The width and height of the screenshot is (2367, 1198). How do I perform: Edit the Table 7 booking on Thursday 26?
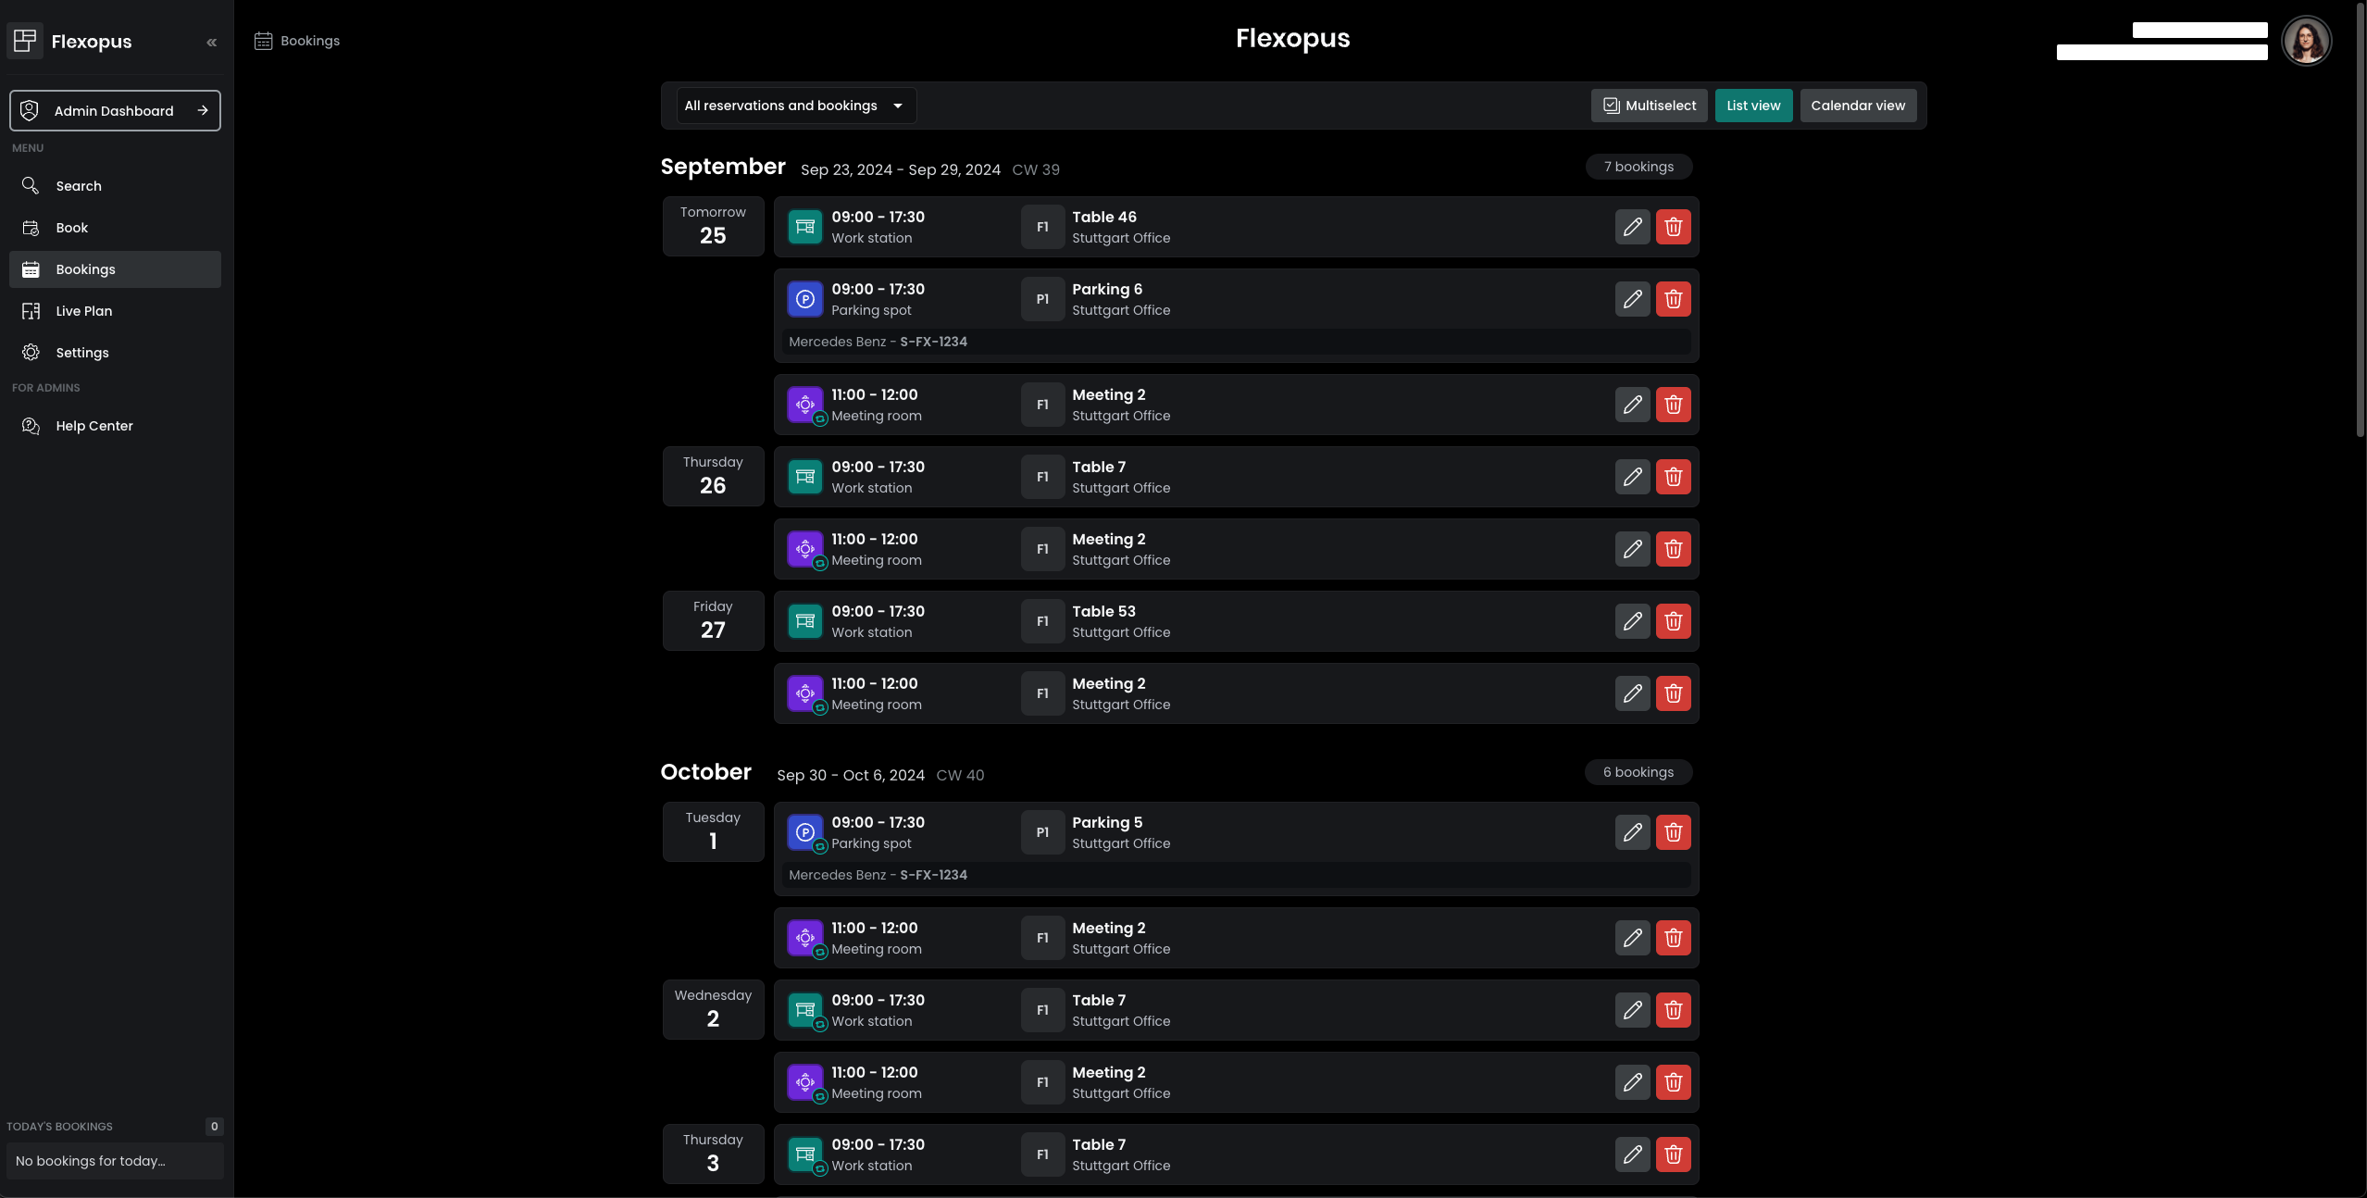pos(1632,477)
